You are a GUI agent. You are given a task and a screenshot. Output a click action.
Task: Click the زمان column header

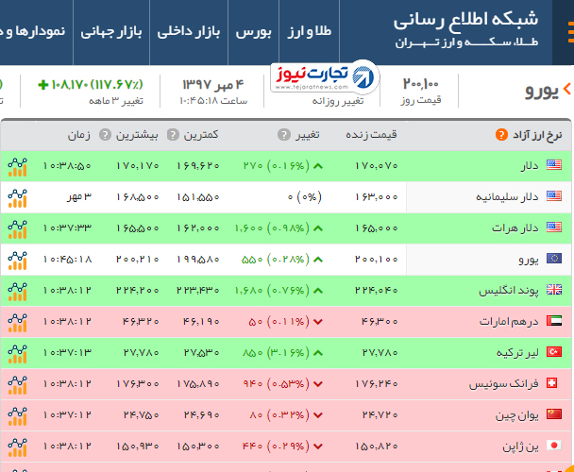coord(79,135)
